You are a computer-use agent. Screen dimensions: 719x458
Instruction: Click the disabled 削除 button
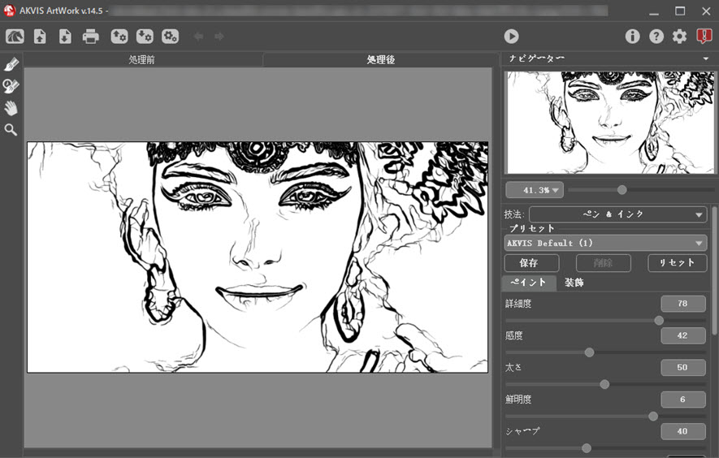click(604, 263)
